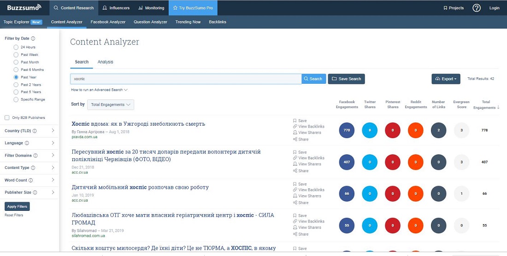The width and height of the screenshot is (507, 256).
Task: Click info icon next to Content Type
Action: 33,168
